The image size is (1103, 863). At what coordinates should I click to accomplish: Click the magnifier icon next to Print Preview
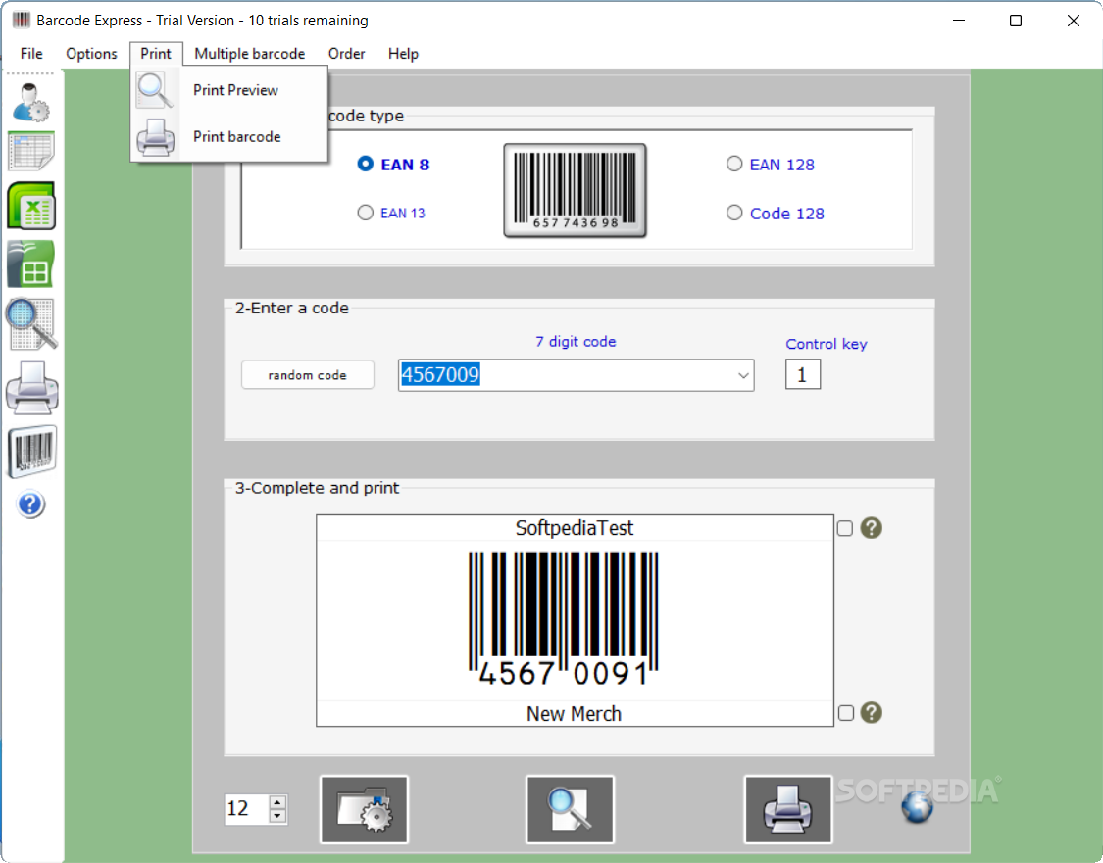point(155,90)
